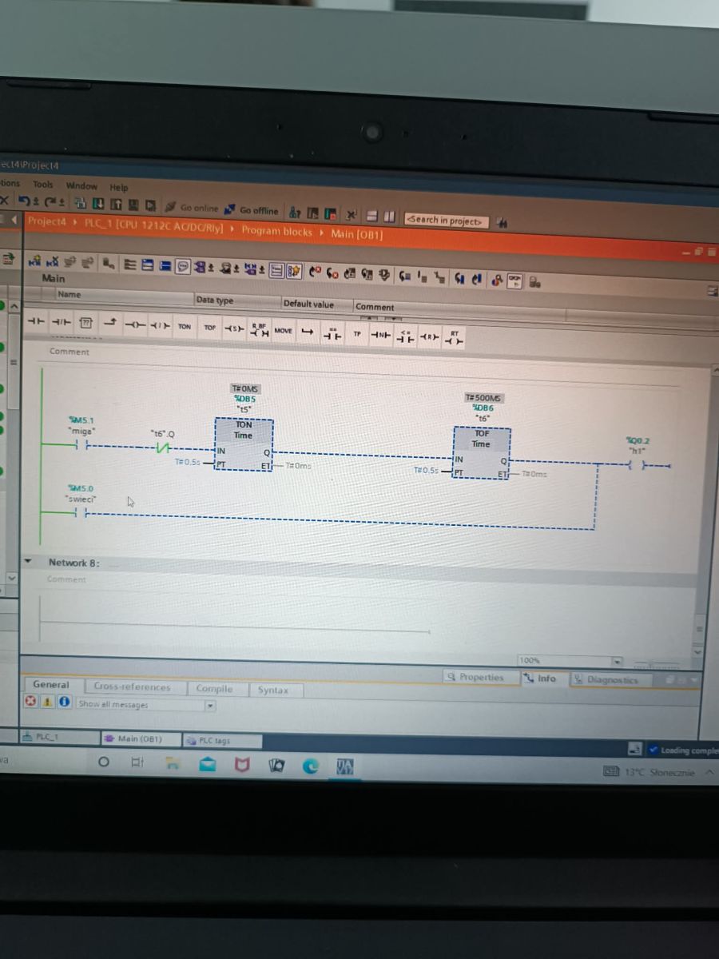Insert a negated coil from favorites
Image resolution: width=719 pixels, height=959 pixels.
(x=161, y=325)
